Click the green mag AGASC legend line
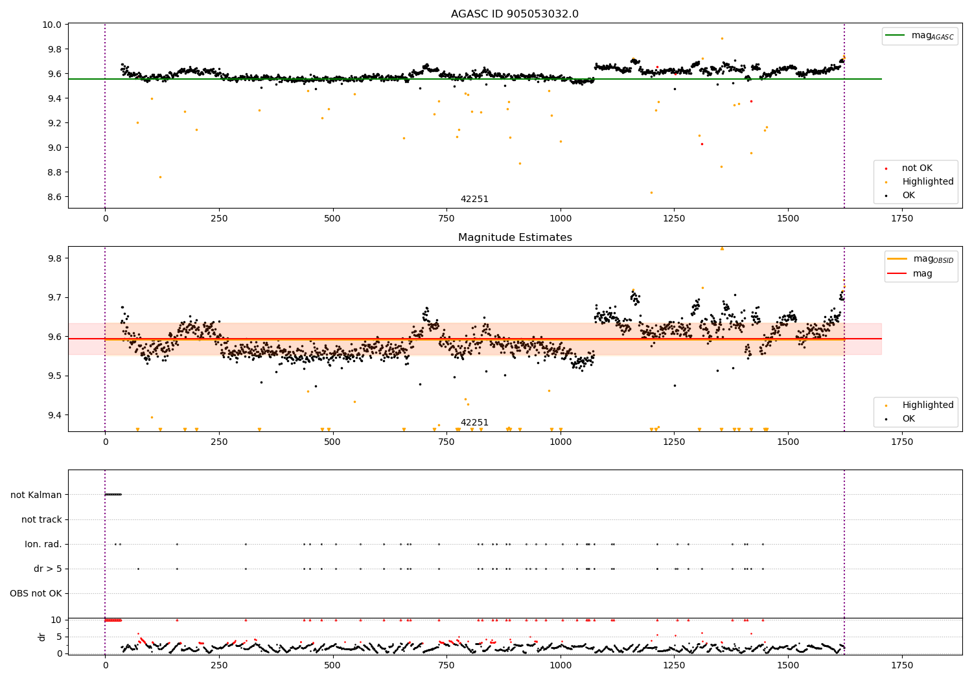The image size is (972, 680). tap(896, 36)
